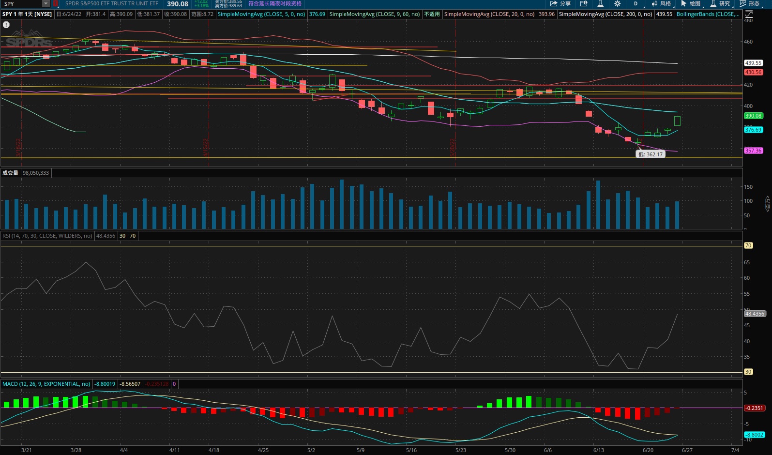Select SimpleMovingAvg (CLOSE, 9, 60, no) label
The height and width of the screenshot is (455, 772).
pos(375,14)
